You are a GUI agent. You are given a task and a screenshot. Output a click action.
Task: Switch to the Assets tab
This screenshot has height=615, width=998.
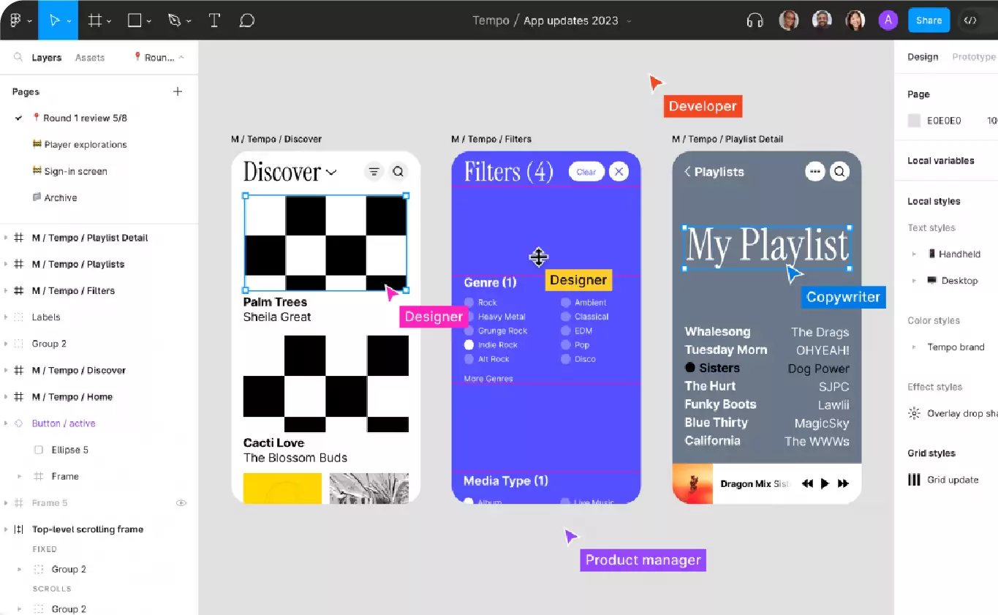pyautogui.click(x=90, y=58)
